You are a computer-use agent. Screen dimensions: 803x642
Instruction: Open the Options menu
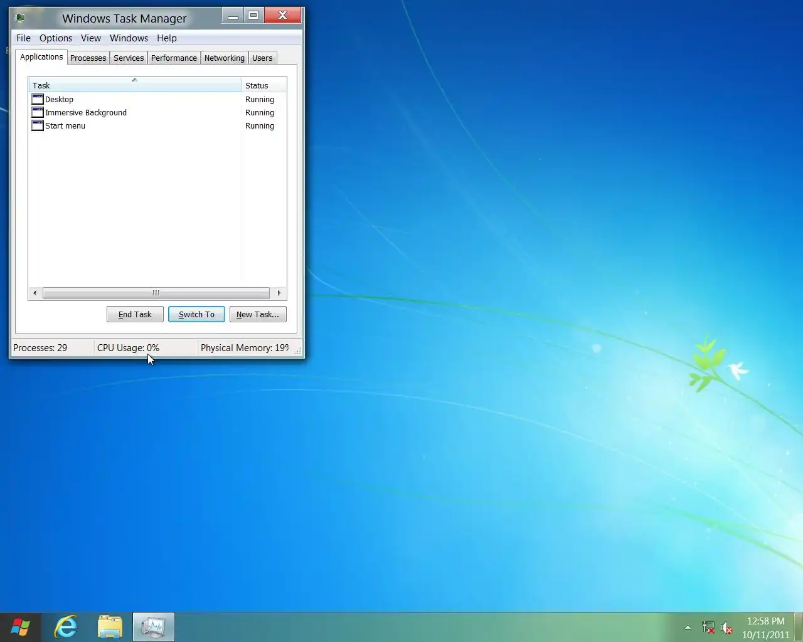(x=56, y=38)
